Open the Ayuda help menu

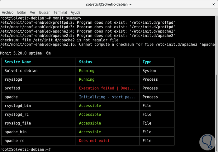[x=75, y=12]
